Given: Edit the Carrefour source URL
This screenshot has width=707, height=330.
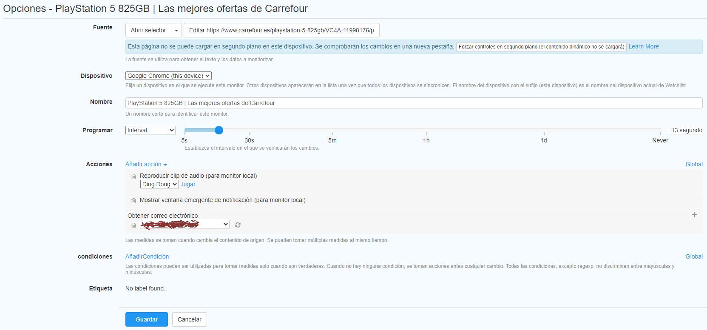Looking at the screenshot, I should pos(281,30).
